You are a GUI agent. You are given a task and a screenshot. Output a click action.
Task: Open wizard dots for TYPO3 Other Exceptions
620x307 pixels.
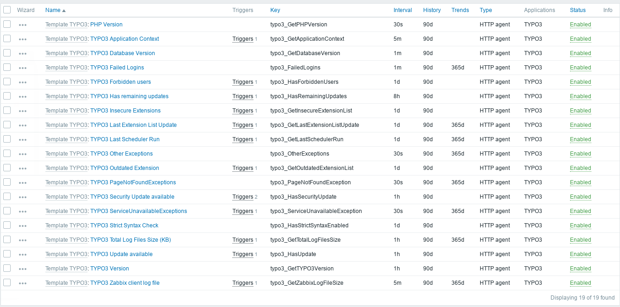coord(23,154)
